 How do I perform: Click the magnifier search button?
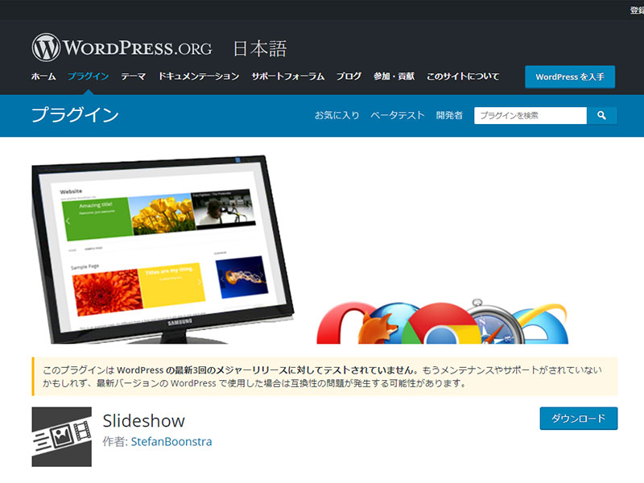point(601,116)
